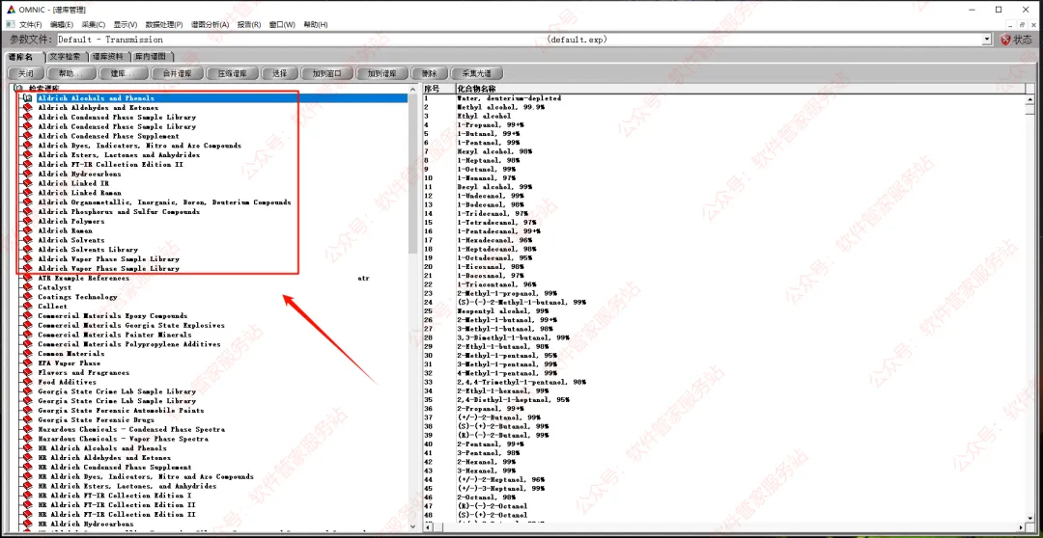Click the document icon left of the 文件 menu
Viewport: 1043px width, 538px height.
coord(10,24)
